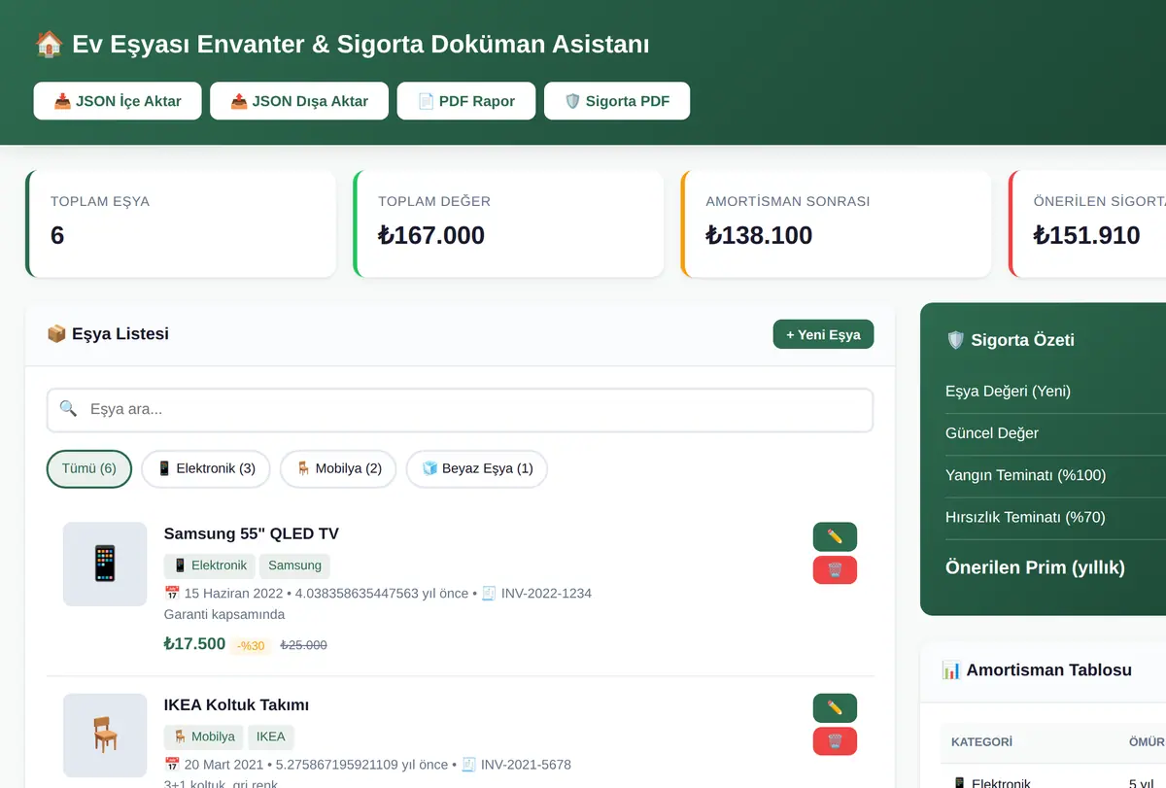Export data with JSON Dışa Aktar
This screenshot has width=1166, height=788.
click(299, 101)
